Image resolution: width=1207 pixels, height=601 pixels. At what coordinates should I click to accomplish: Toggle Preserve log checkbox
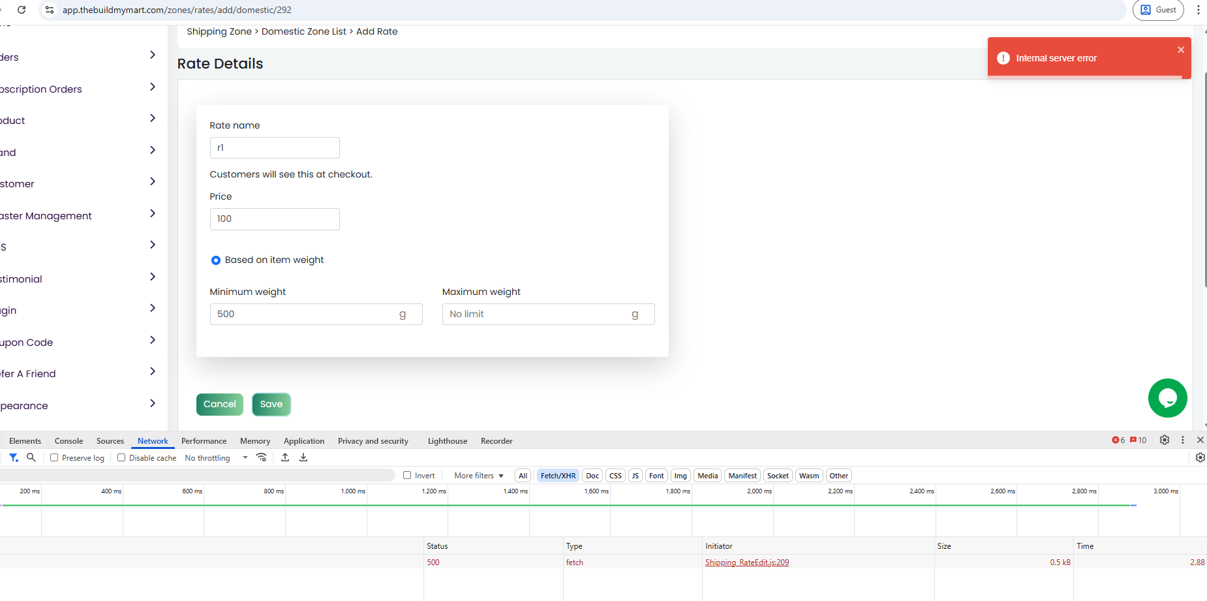54,457
